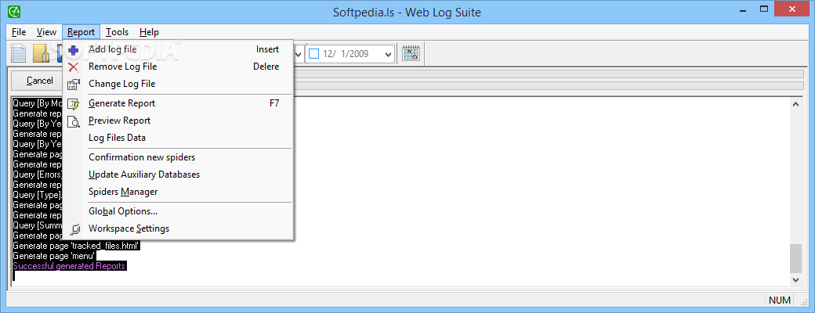The width and height of the screenshot is (815, 313).
Task: Click the Preview Report magnifier icon
Action: click(x=74, y=121)
